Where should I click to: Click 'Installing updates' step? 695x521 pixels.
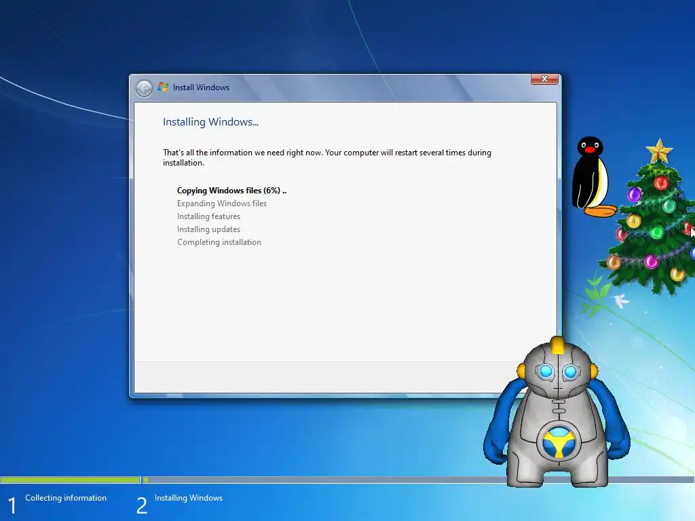[x=208, y=229]
